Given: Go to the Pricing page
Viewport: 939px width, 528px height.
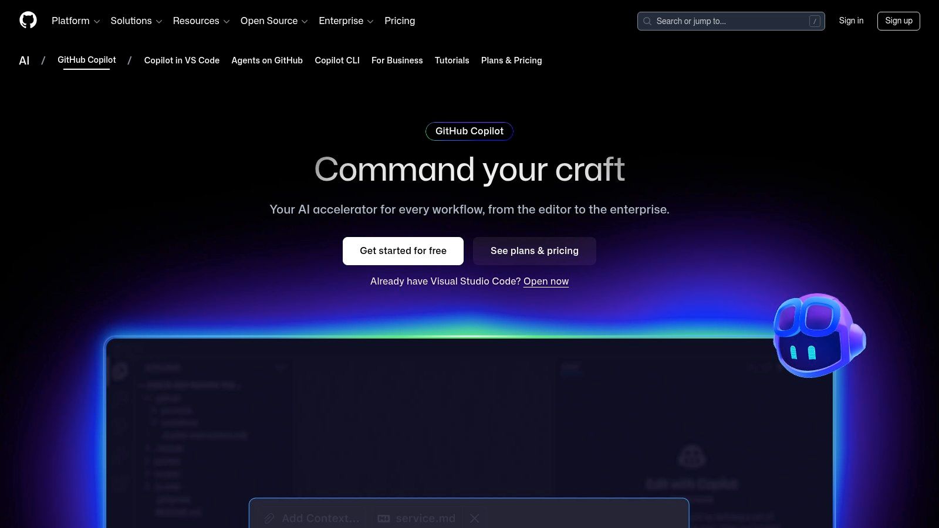Looking at the screenshot, I should tap(400, 21).
